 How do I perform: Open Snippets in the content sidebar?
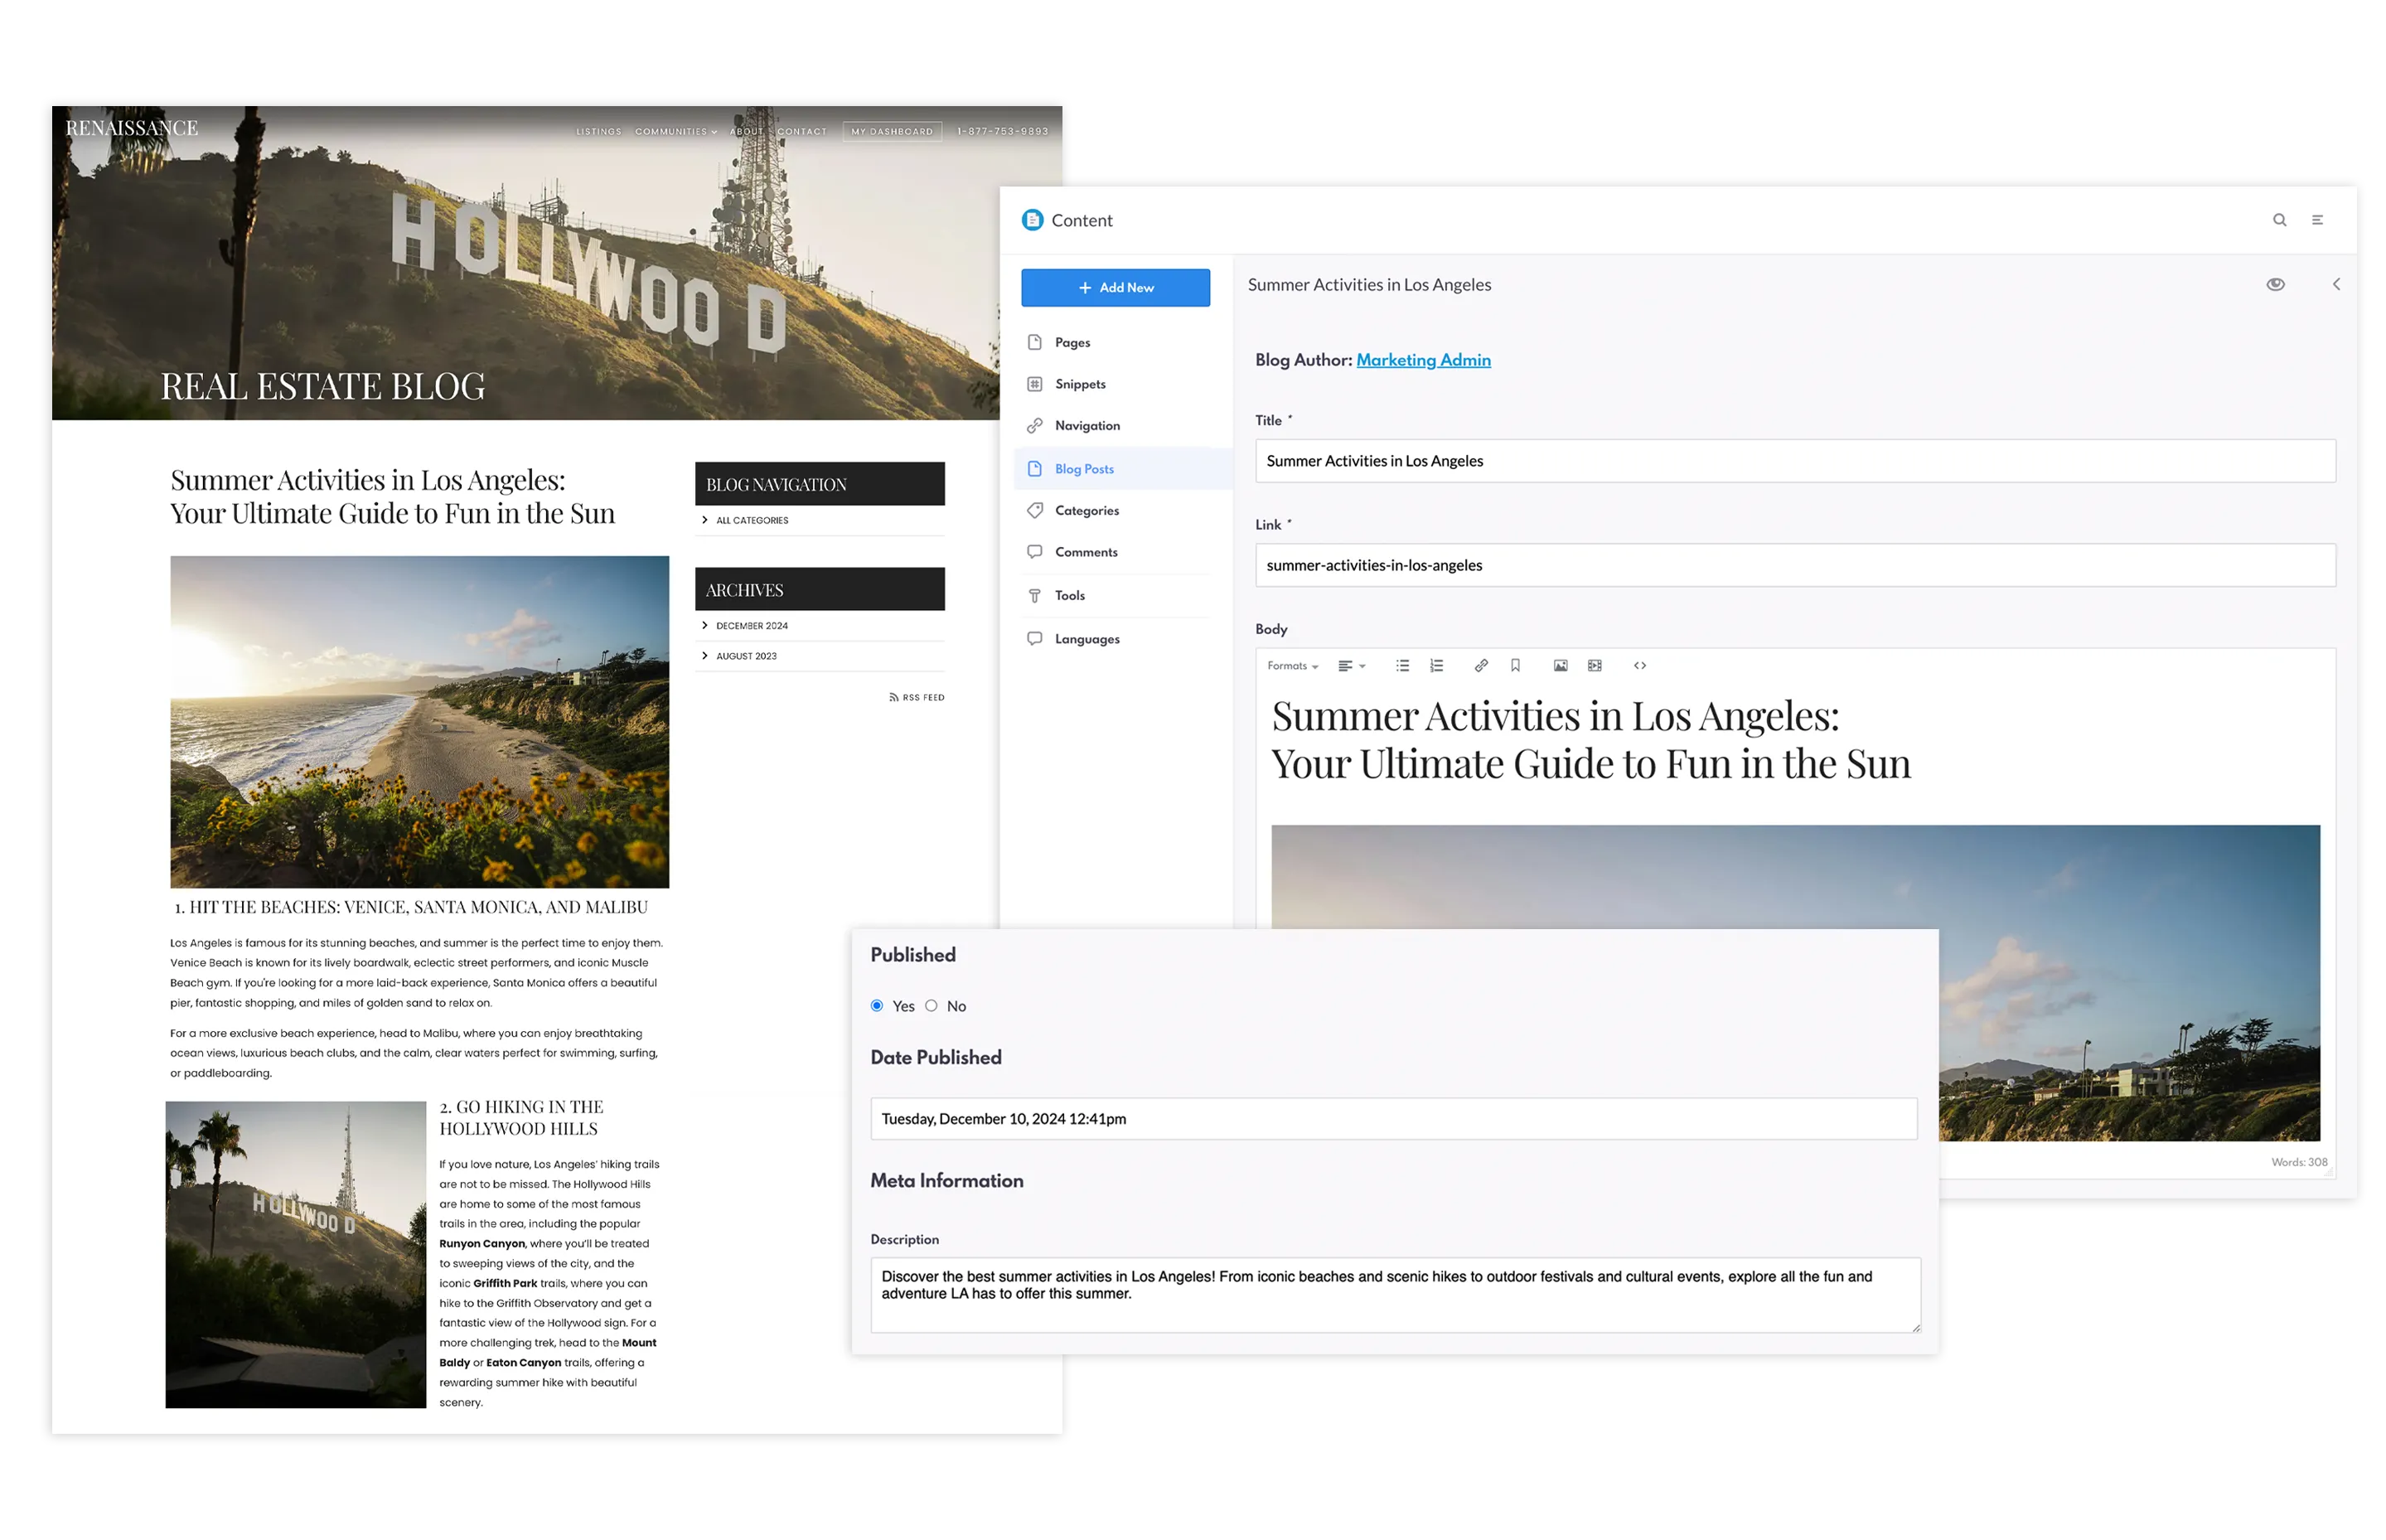[1080, 384]
